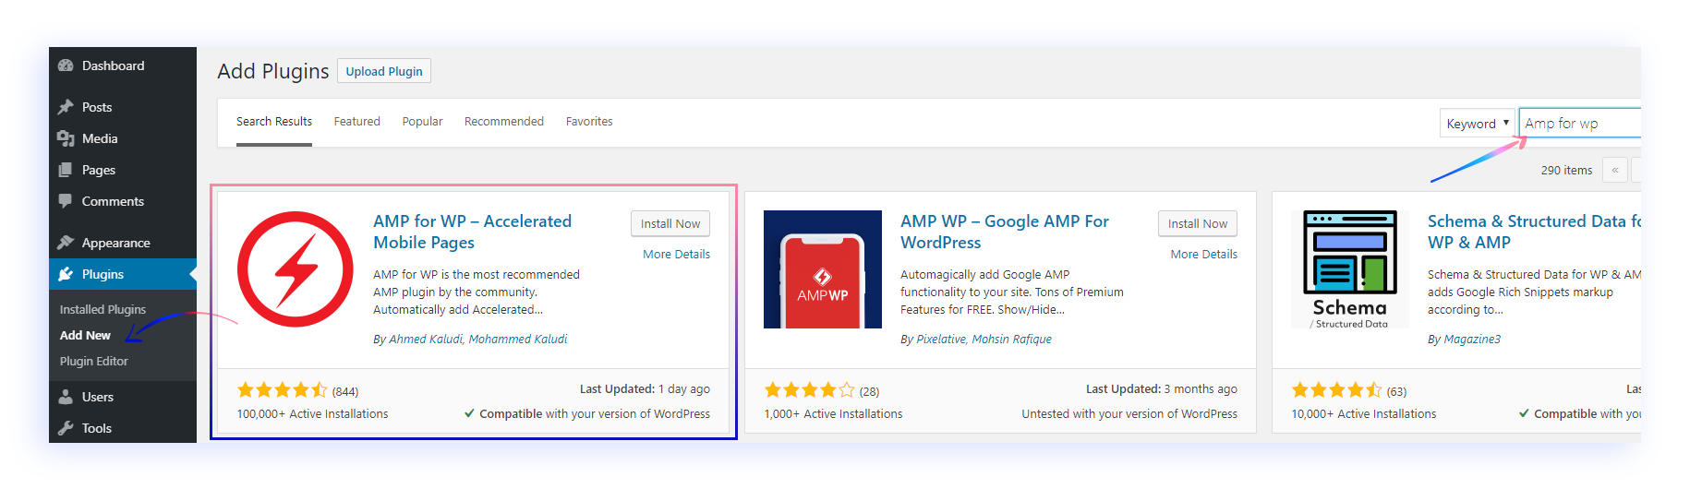This screenshot has width=1690, height=489.
Task: Open Schema & Structured Data plugin title
Action: [1534, 232]
